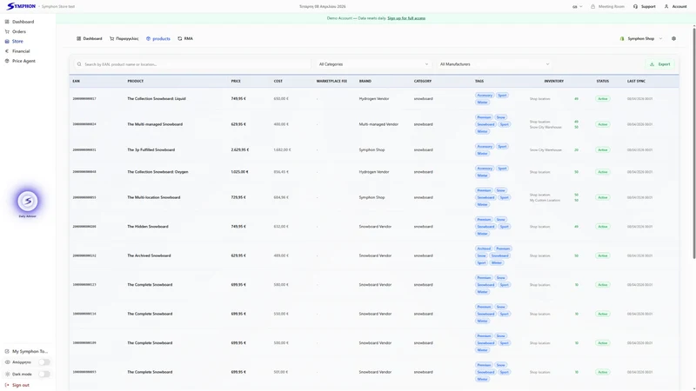Viewport: 696px width, 391px height.
Task: Open Dashboard in the left sidebar
Action: point(23,22)
